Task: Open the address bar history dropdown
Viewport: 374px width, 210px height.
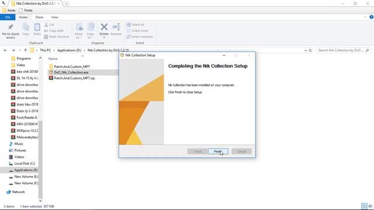Action: 306,51
